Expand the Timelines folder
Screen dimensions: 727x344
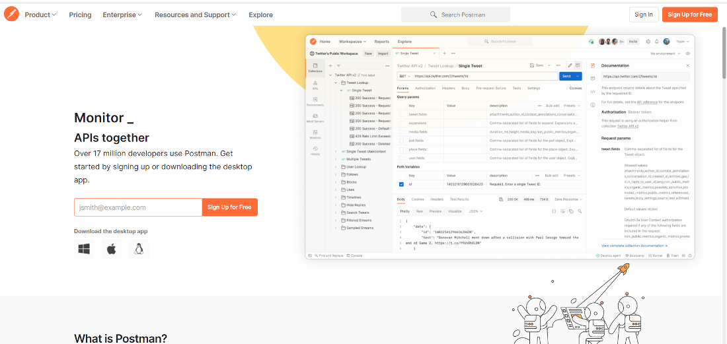pos(336,197)
